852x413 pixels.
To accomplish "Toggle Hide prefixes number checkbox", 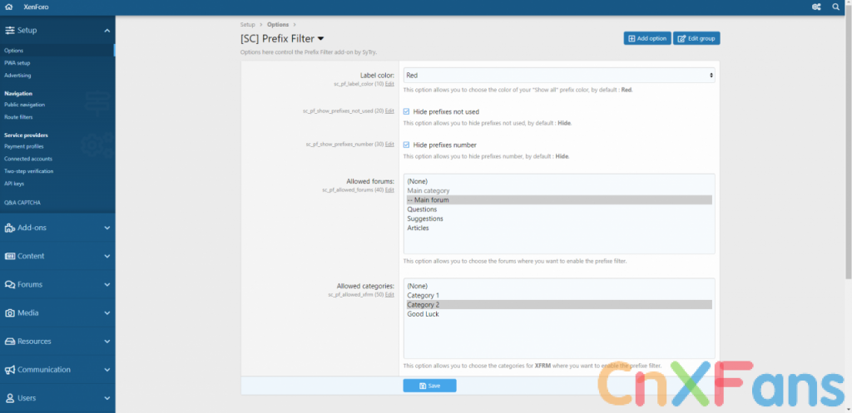I will pyautogui.click(x=406, y=145).
